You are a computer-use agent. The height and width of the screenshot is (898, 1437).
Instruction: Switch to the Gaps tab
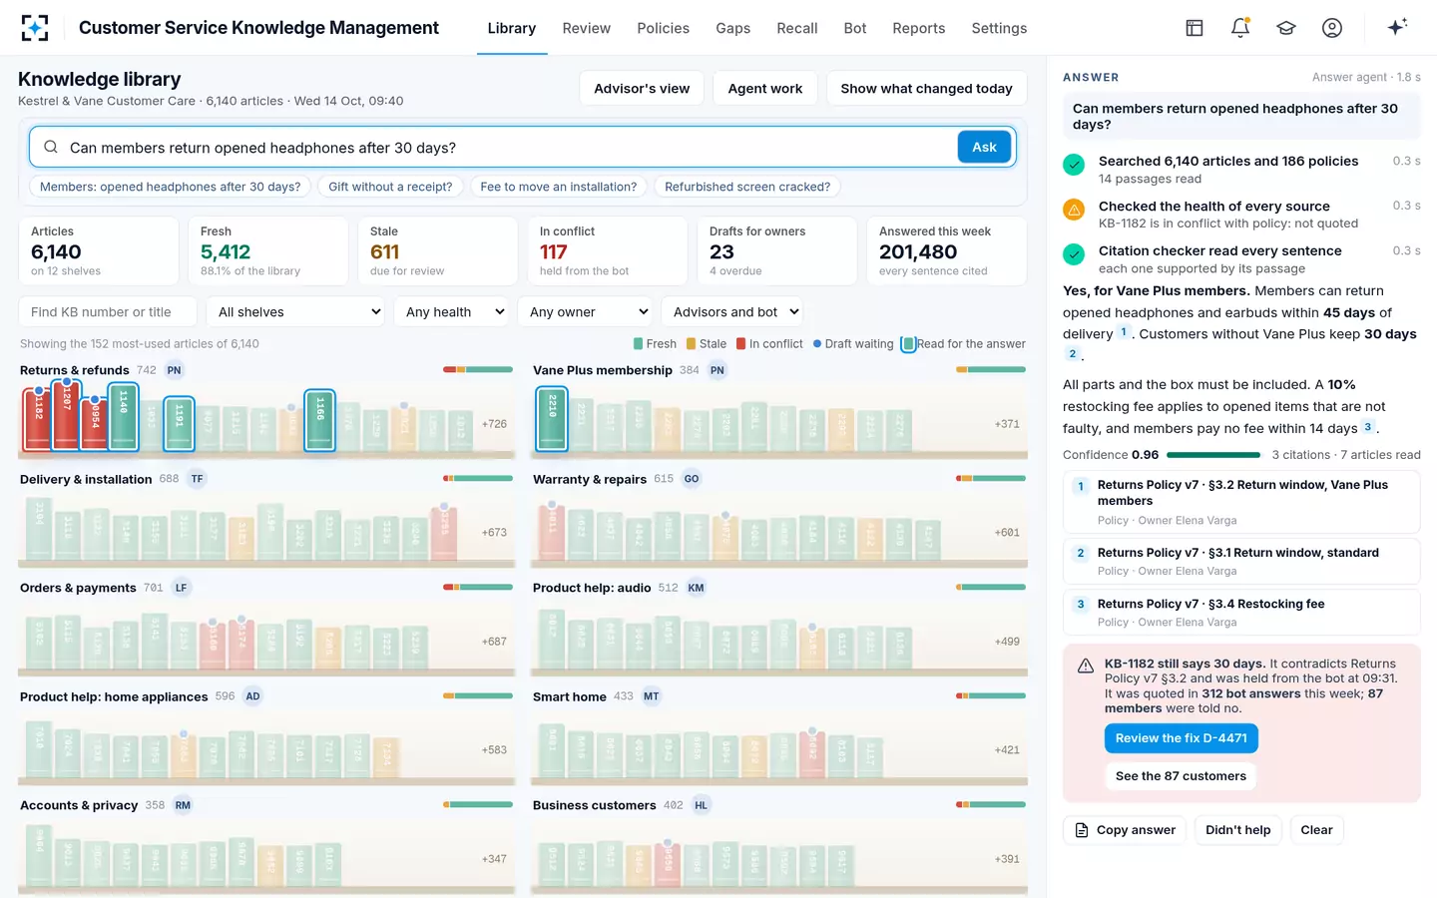(x=732, y=28)
